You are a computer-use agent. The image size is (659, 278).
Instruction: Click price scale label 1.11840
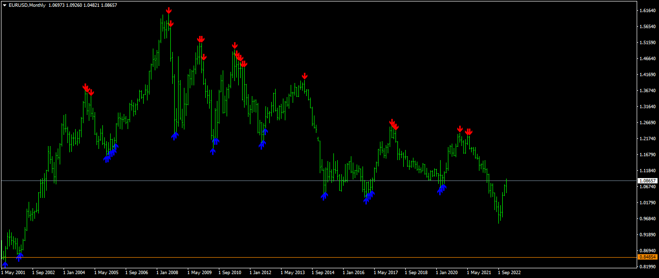[x=648, y=171]
